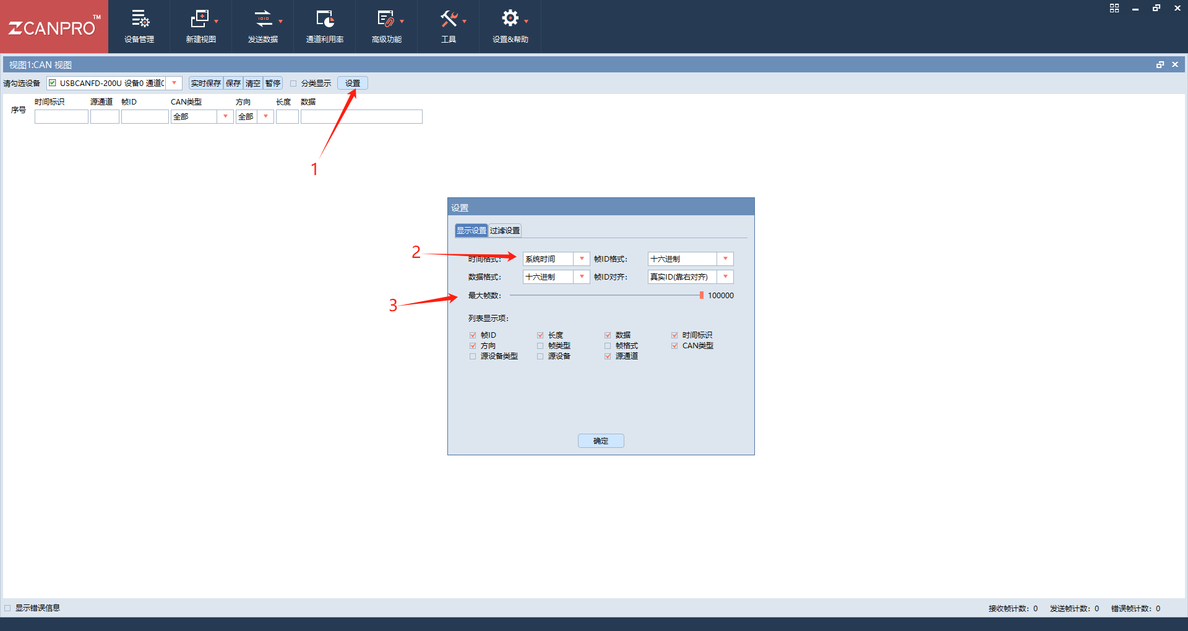Check the 帧格式 column checkbox

click(x=608, y=346)
